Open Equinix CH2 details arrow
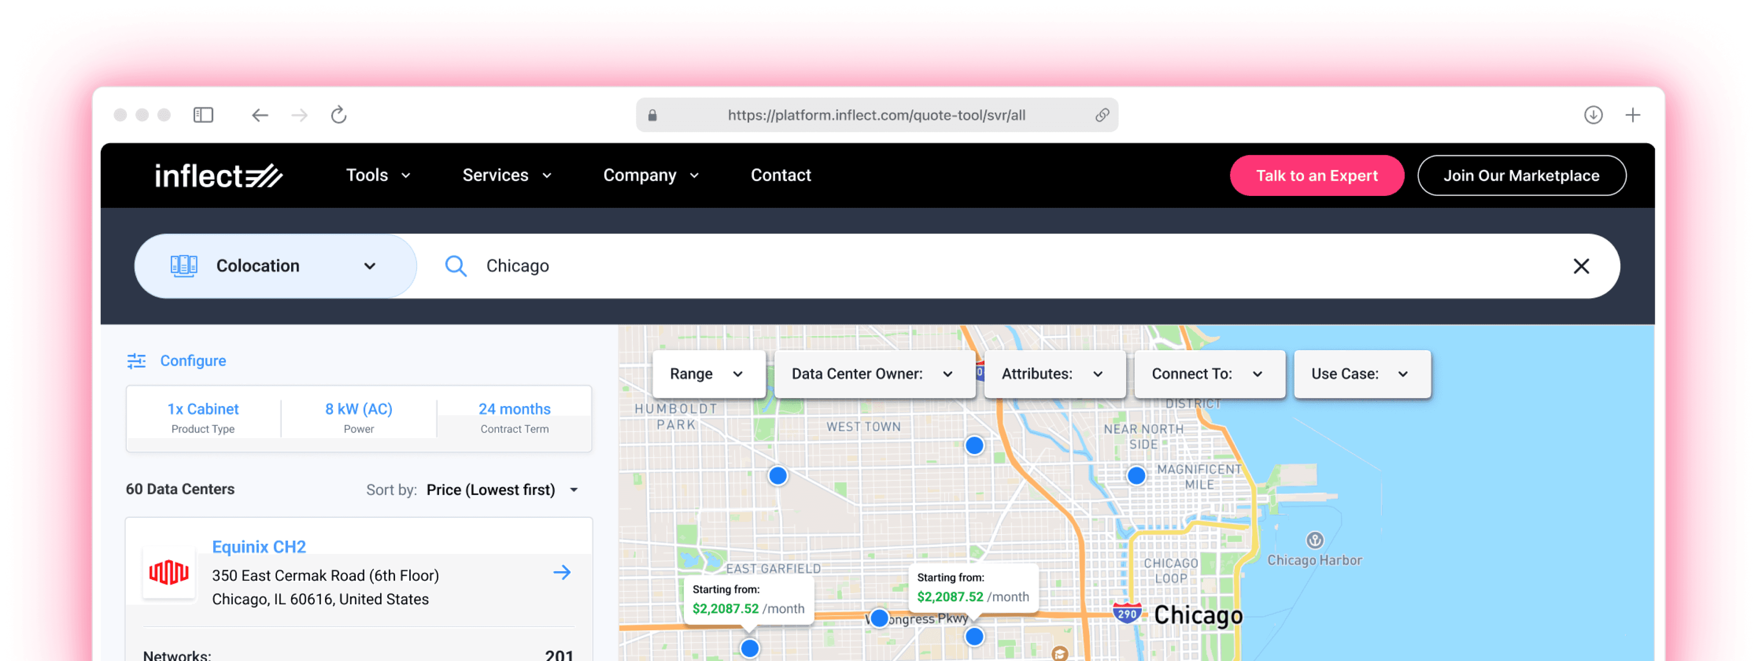The height and width of the screenshot is (661, 1758). 562,572
